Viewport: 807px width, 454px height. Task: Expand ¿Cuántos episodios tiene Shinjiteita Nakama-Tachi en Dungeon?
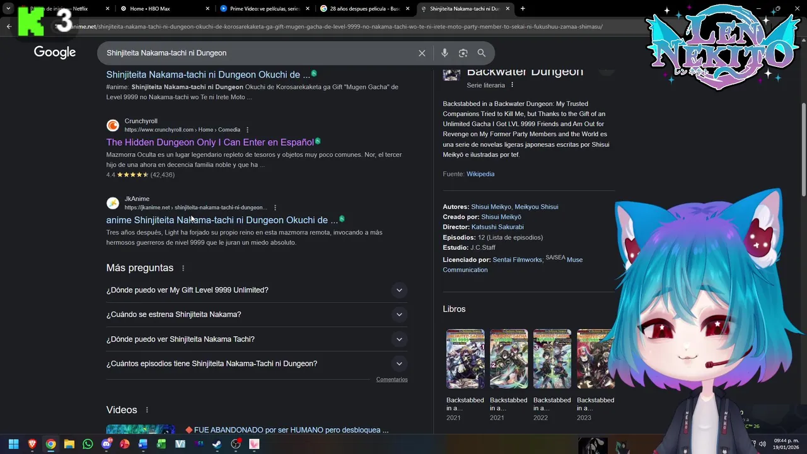click(257, 364)
